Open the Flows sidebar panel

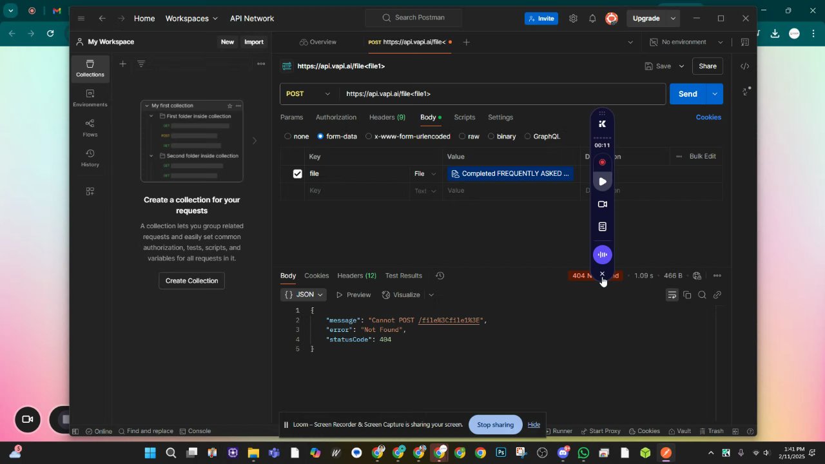tap(90, 128)
